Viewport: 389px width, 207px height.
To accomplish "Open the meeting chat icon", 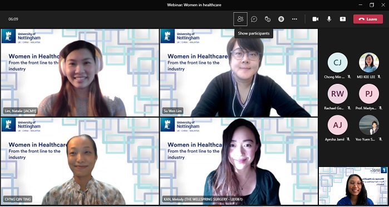I will coord(254,19).
